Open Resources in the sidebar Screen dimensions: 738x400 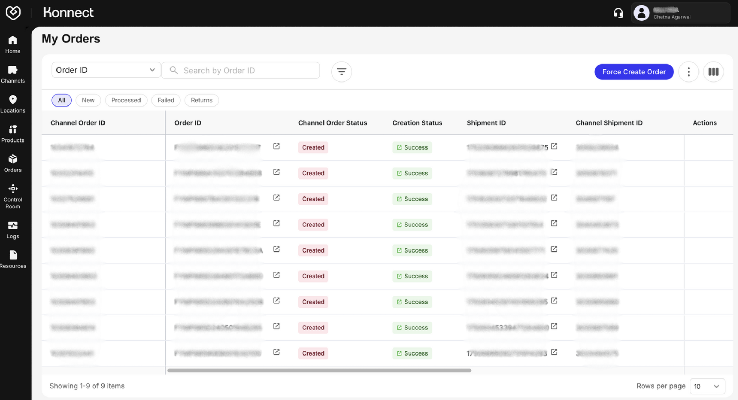tap(13, 259)
